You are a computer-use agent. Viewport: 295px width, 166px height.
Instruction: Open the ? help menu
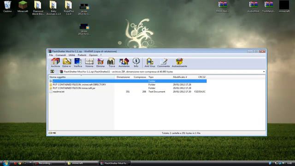point(101,55)
